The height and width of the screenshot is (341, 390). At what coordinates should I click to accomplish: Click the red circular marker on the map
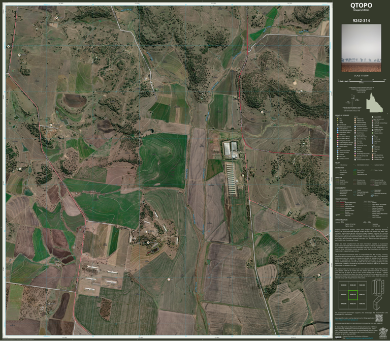coord(169,280)
